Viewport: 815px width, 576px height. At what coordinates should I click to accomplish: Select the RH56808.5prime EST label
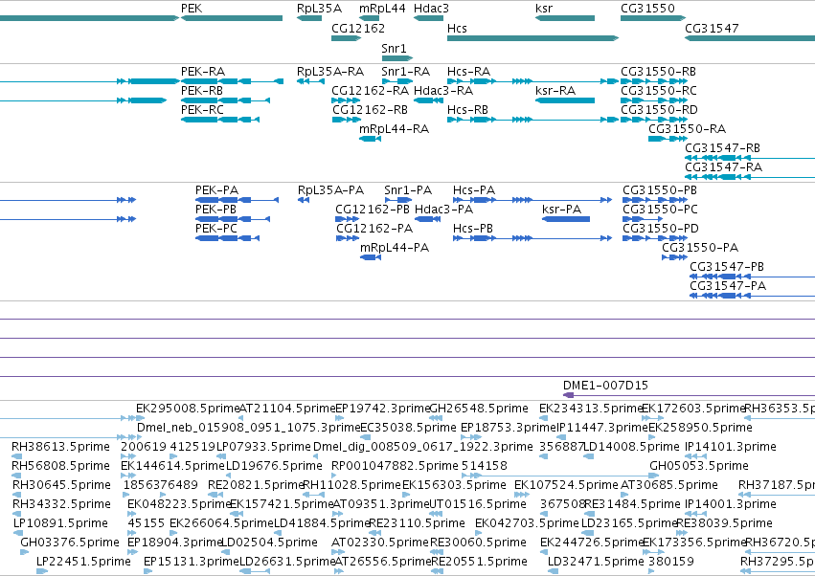click(60, 466)
